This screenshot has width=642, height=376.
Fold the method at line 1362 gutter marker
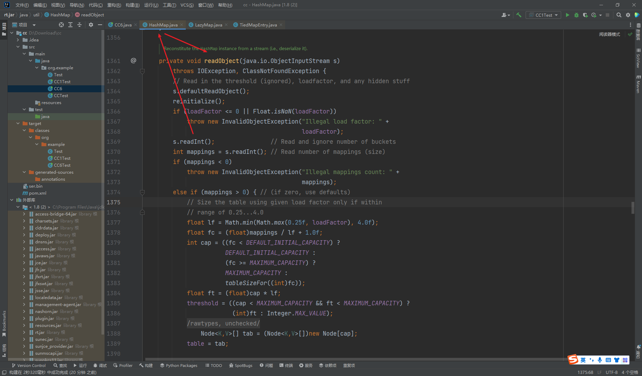pyautogui.click(x=142, y=71)
